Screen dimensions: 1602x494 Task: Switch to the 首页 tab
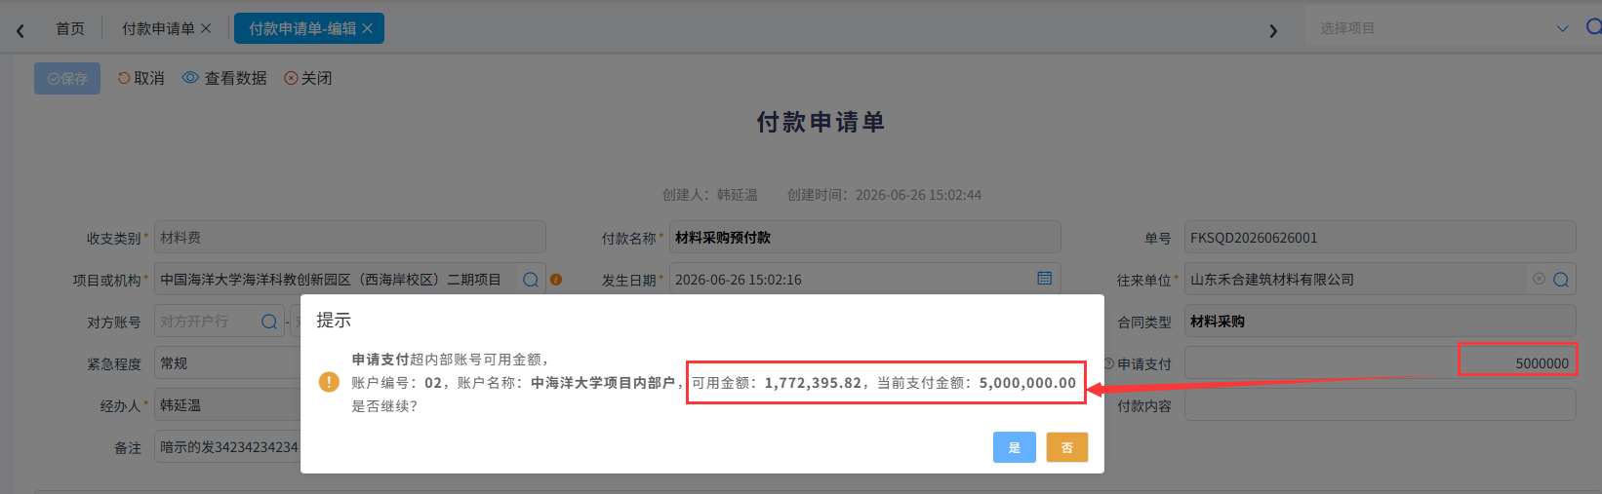70,28
